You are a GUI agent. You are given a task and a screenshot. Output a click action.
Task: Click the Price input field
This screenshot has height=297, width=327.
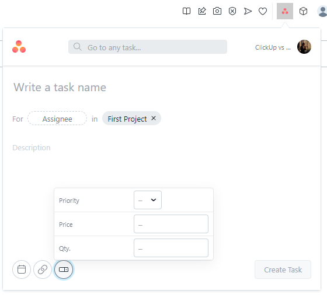tap(171, 224)
